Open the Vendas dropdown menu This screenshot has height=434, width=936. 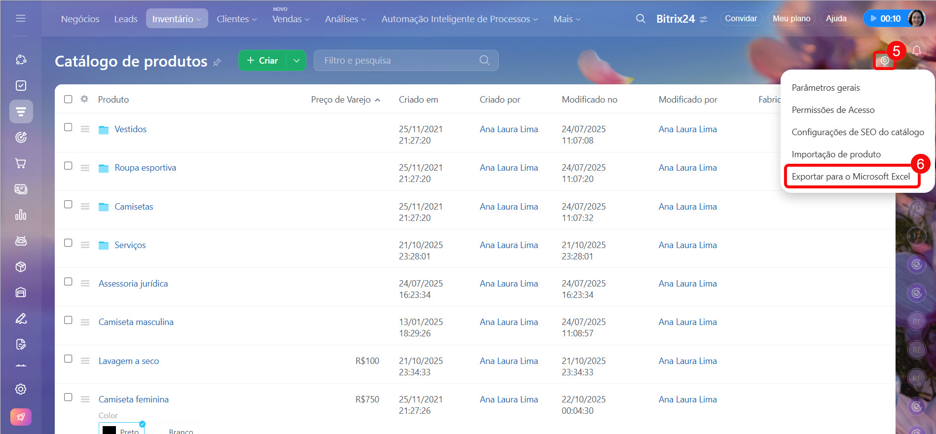click(x=291, y=19)
